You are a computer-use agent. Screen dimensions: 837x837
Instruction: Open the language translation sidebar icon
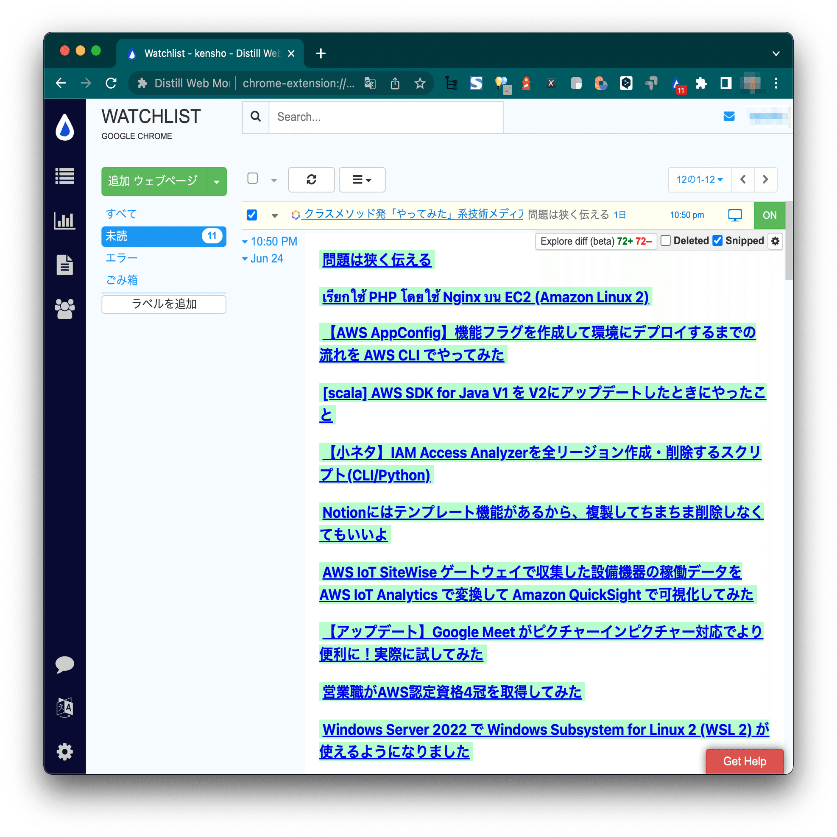[x=64, y=707]
